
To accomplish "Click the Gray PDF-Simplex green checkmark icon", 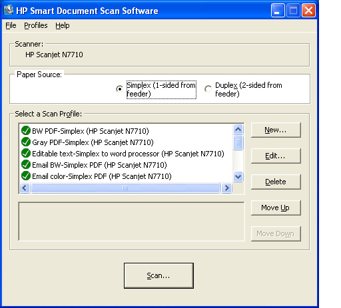I will (26, 142).
